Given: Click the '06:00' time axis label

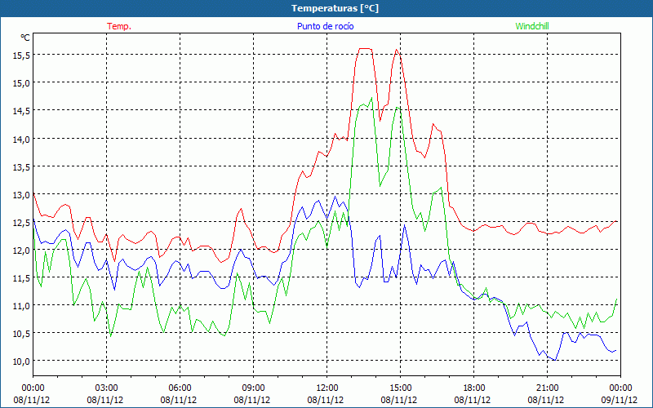Looking at the screenshot, I should (180, 388).
